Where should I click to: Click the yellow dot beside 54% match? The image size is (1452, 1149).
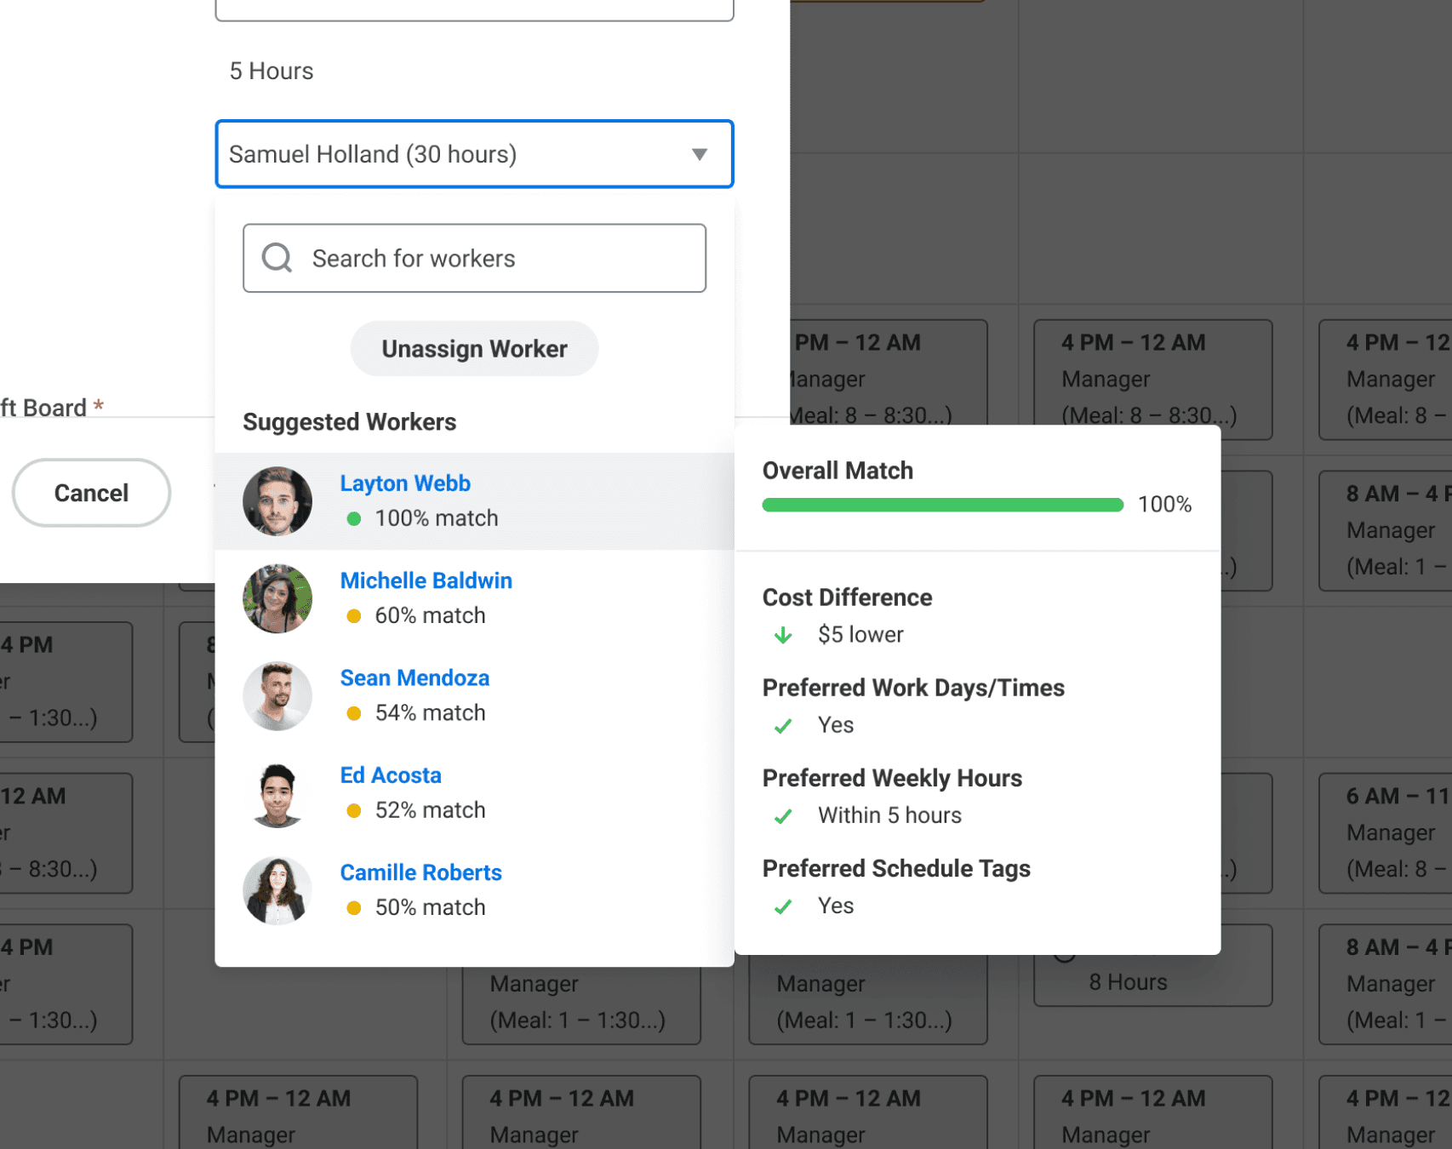coord(354,713)
